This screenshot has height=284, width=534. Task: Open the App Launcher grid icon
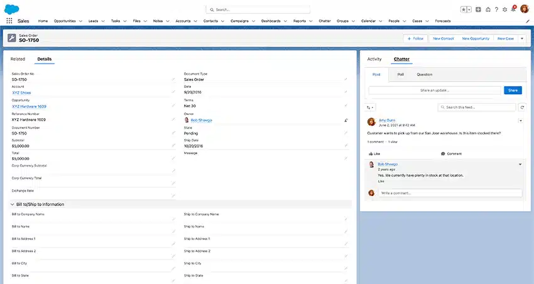(x=9, y=21)
